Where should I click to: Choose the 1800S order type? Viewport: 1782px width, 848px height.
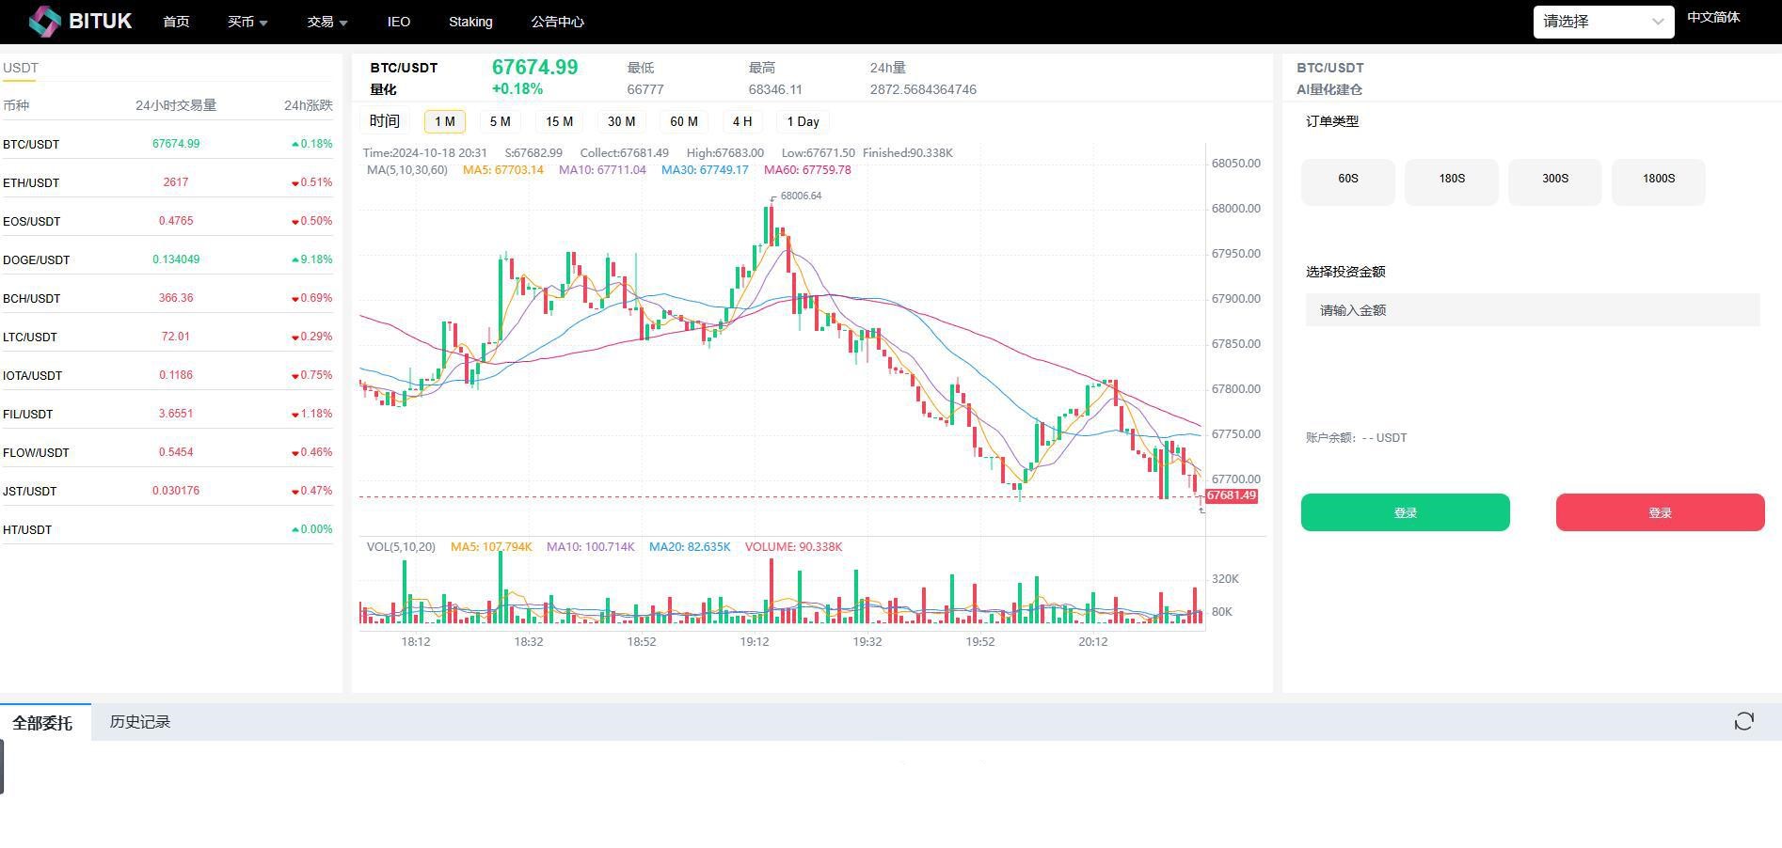click(1658, 179)
